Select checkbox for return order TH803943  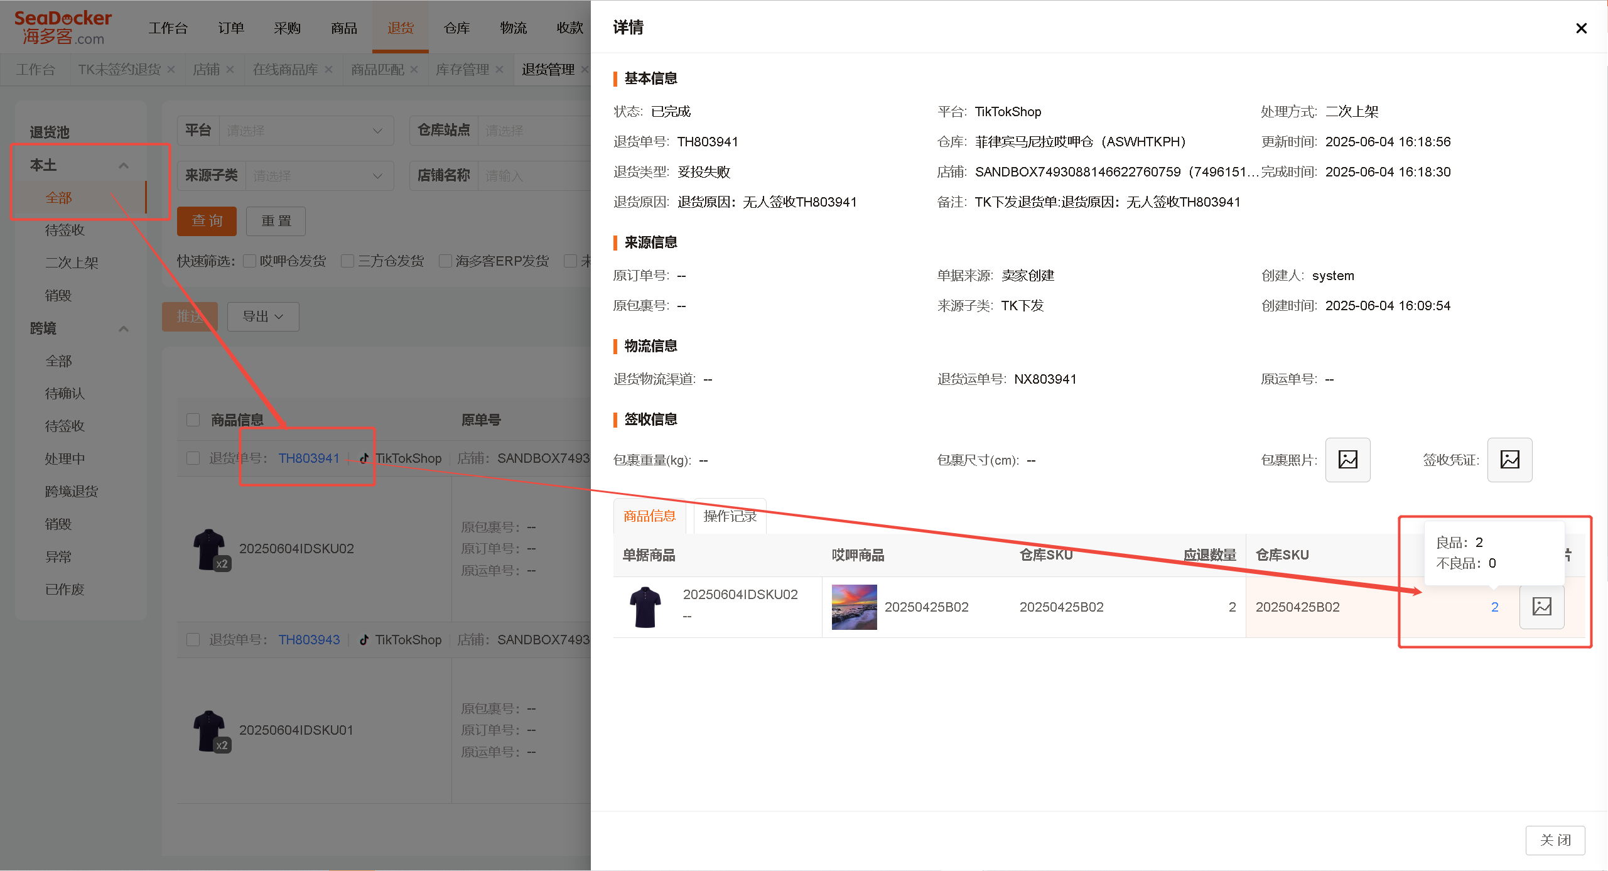(193, 640)
